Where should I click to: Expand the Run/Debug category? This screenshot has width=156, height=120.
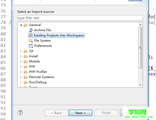(21, 82)
